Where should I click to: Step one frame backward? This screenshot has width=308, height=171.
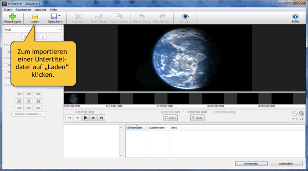coord(77,118)
